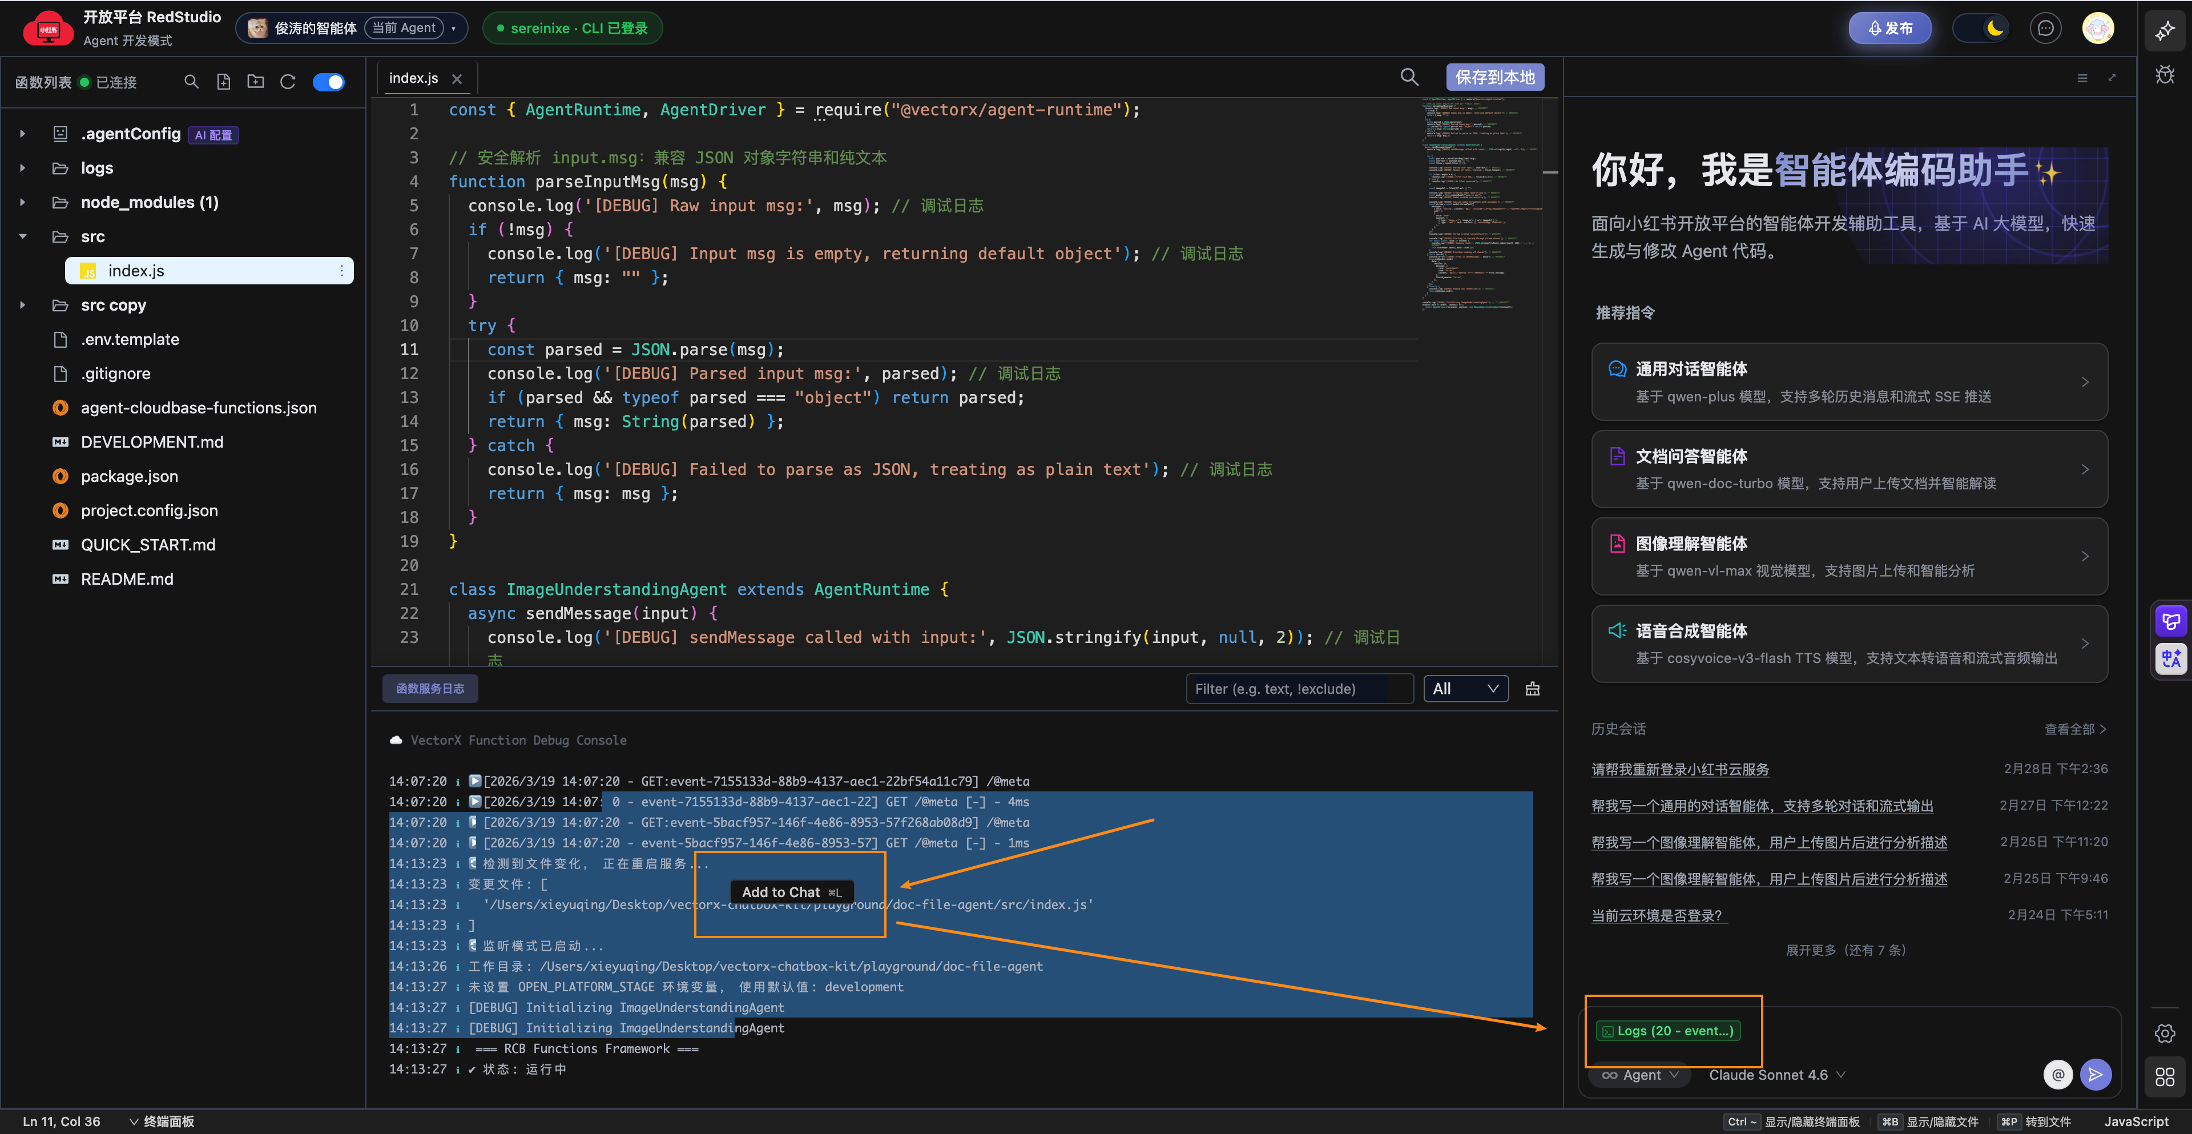Open the chat bubble icon in top bar

(x=2046, y=28)
